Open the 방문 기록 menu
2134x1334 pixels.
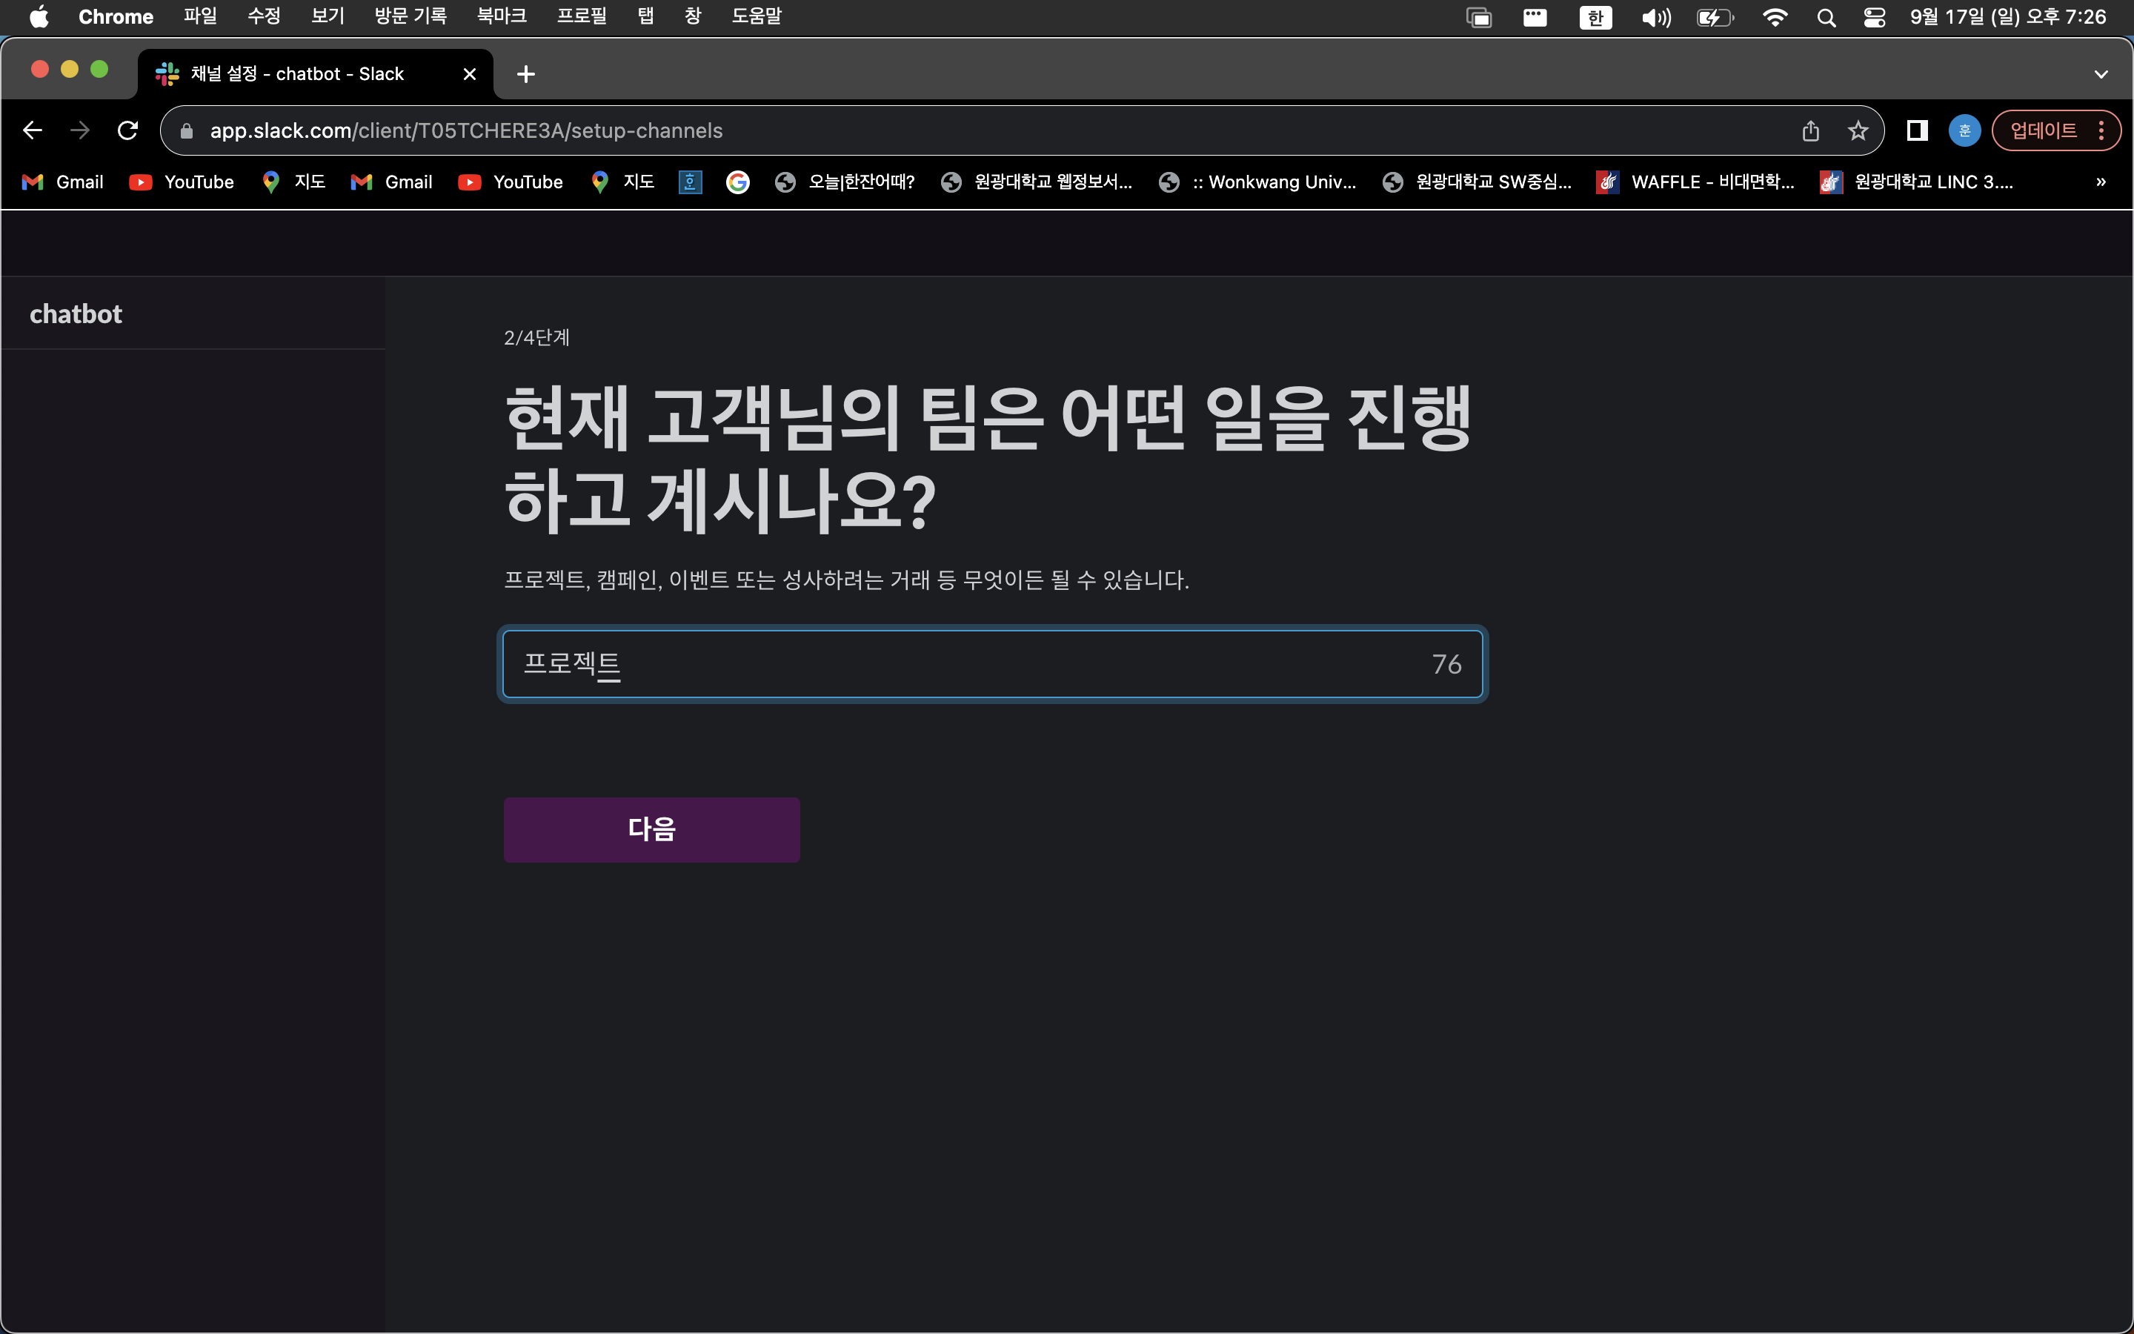(410, 17)
